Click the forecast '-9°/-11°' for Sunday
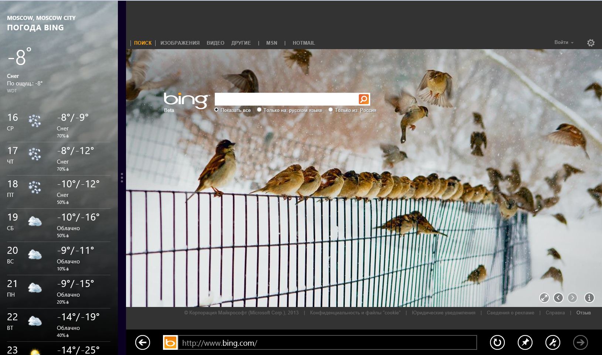Viewport: 602px width, 355px height. [x=76, y=250]
